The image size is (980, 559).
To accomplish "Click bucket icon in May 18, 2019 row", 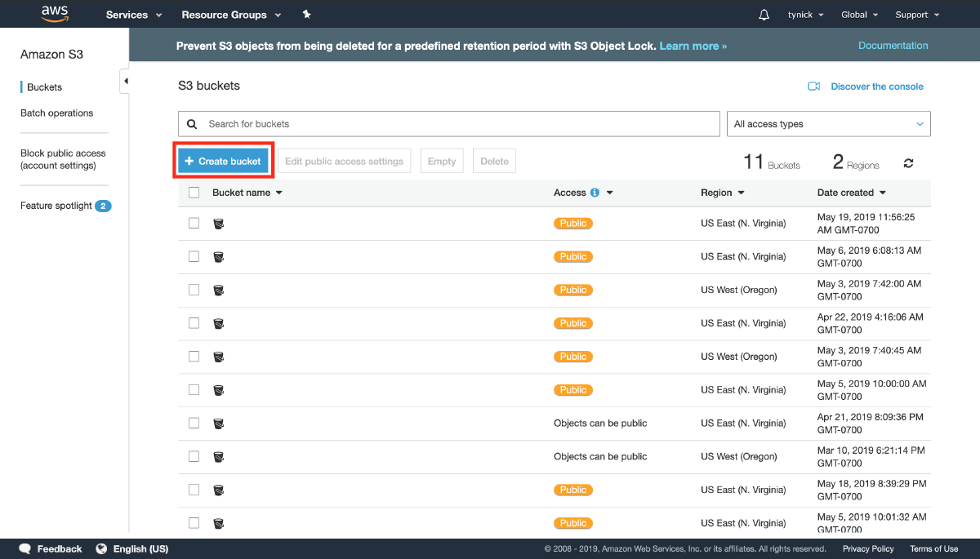I will point(218,490).
